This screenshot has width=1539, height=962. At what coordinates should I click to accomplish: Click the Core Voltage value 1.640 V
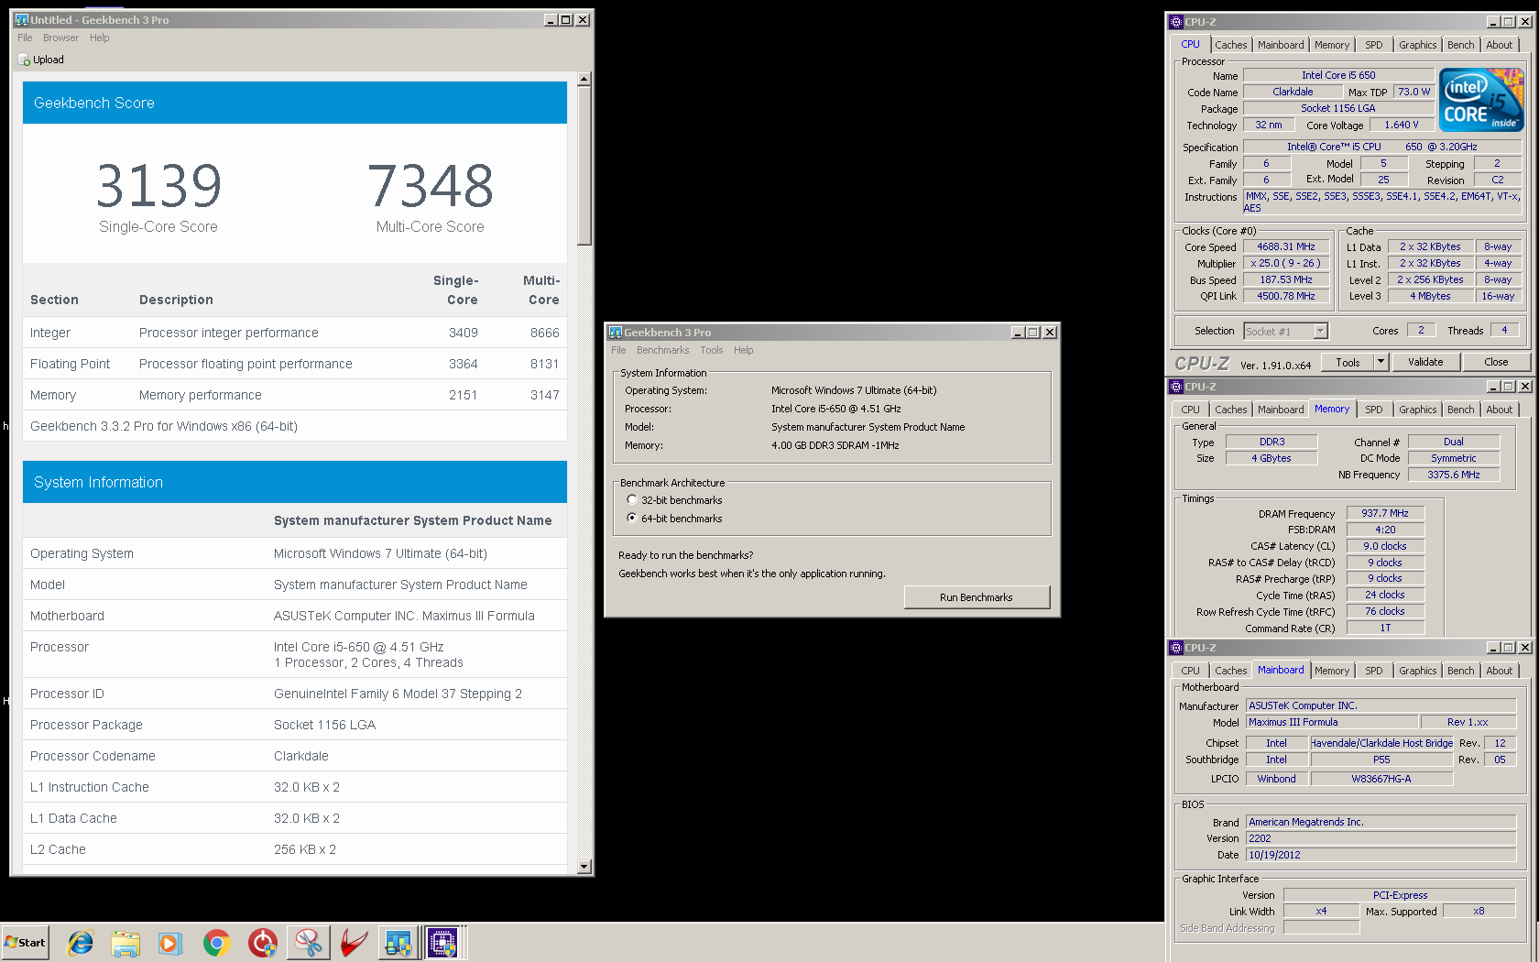pyautogui.click(x=1401, y=125)
